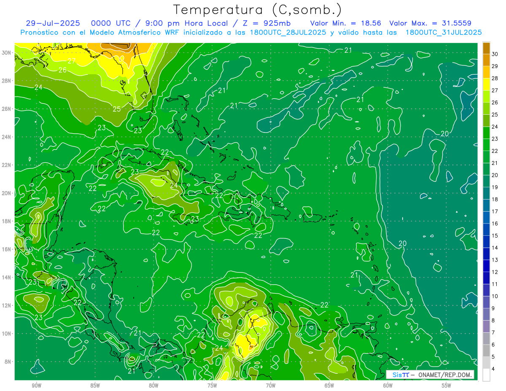Click the color scale label '30'
506x391 pixels.
click(x=495, y=54)
